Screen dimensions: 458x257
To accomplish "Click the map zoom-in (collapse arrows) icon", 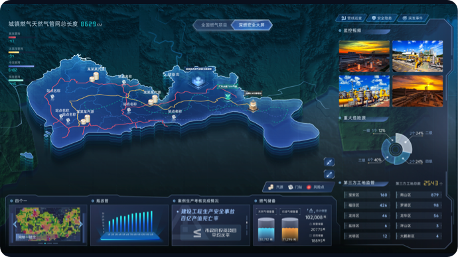I will (329, 162).
